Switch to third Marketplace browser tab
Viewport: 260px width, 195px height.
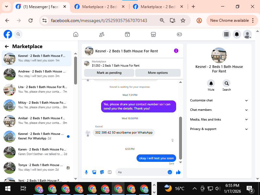(158, 7)
